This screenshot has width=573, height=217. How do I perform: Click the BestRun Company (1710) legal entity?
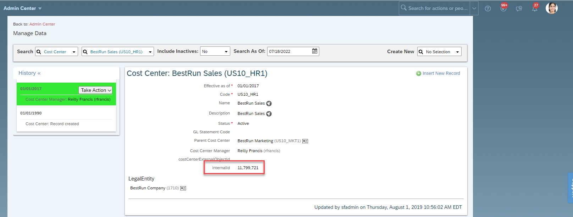(x=154, y=188)
